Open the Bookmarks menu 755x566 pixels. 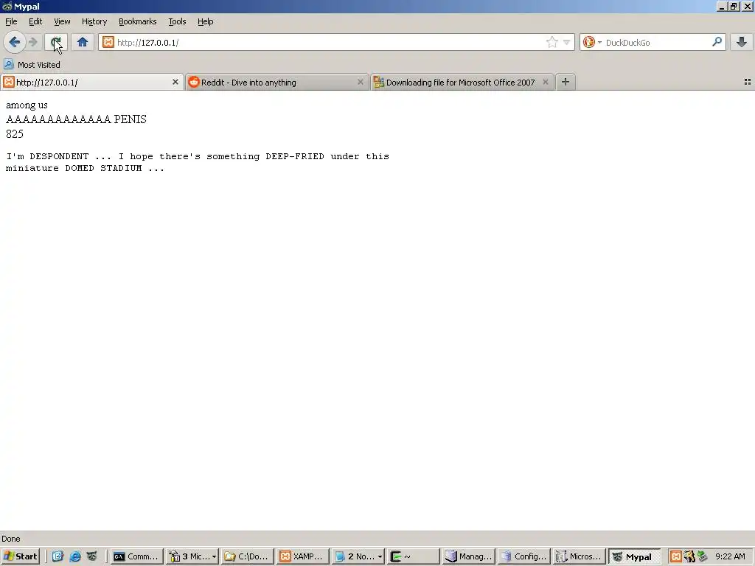[138, 21]
